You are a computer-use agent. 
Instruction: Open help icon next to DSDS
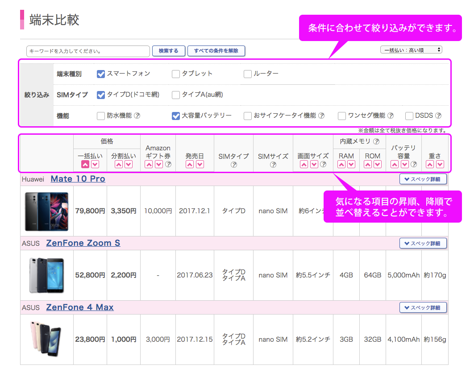pyautogui.click(x=438, y=116)
